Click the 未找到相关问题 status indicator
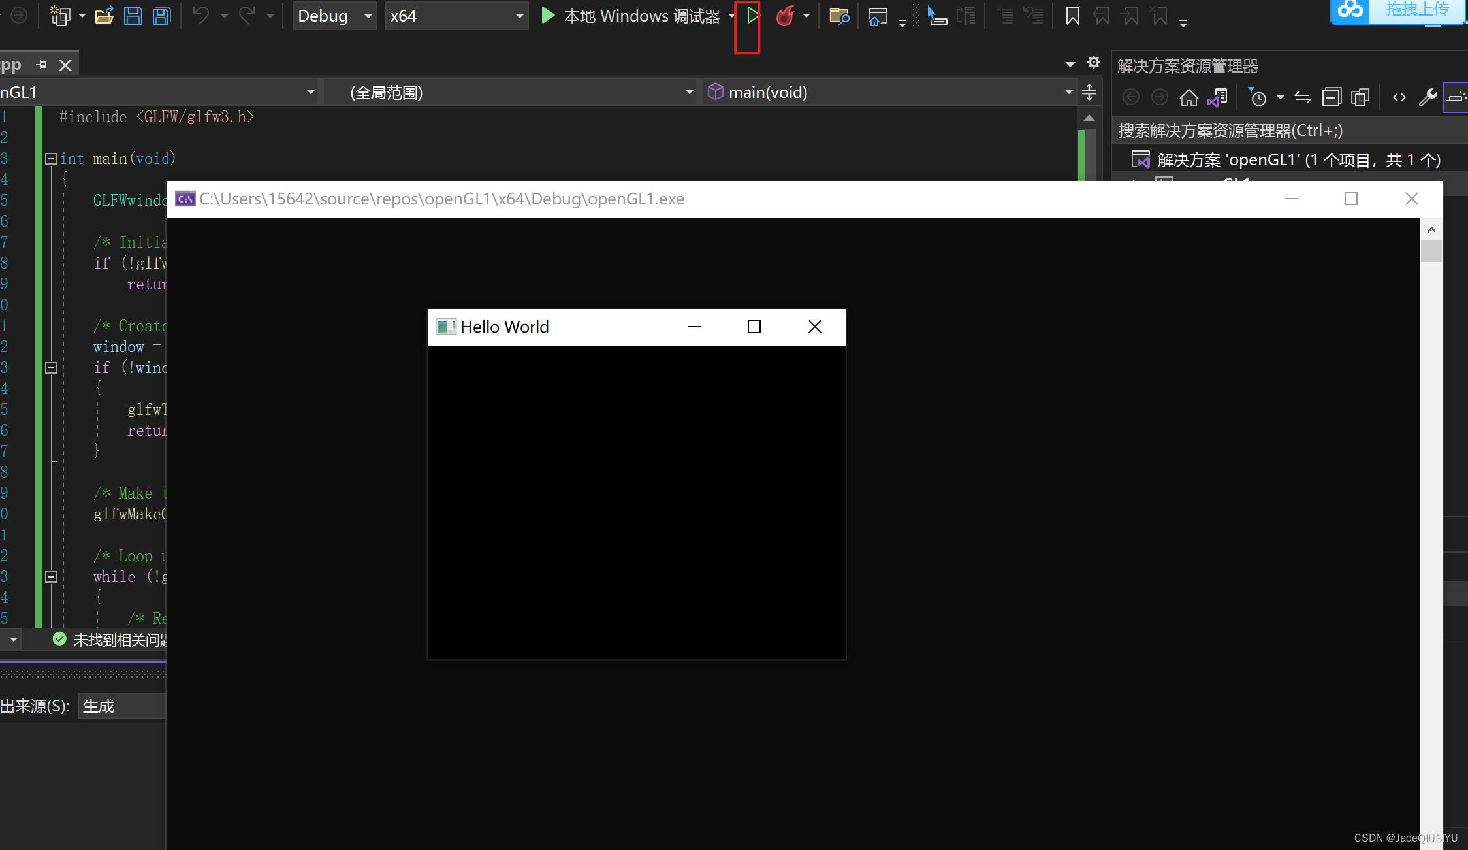The image size is (1468, 850). click(110, 640)
